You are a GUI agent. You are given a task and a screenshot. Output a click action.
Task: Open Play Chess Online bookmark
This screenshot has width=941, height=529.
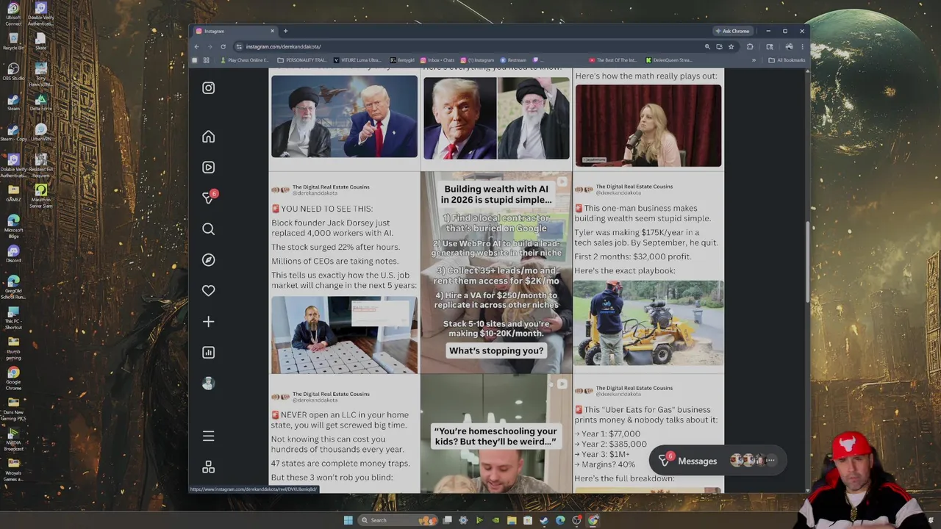pyautogui.click(x=244, y=60)
